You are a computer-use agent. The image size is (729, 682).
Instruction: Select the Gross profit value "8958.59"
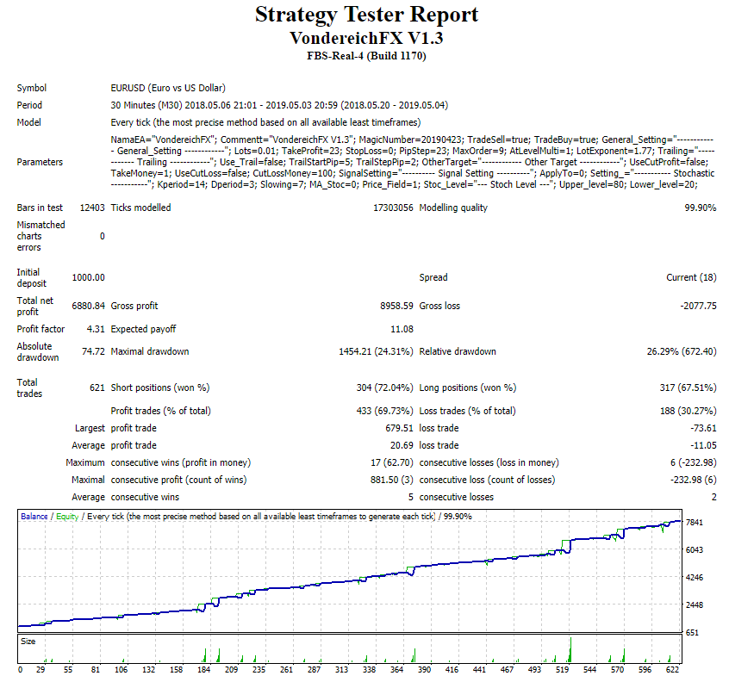tap(396, 306)
